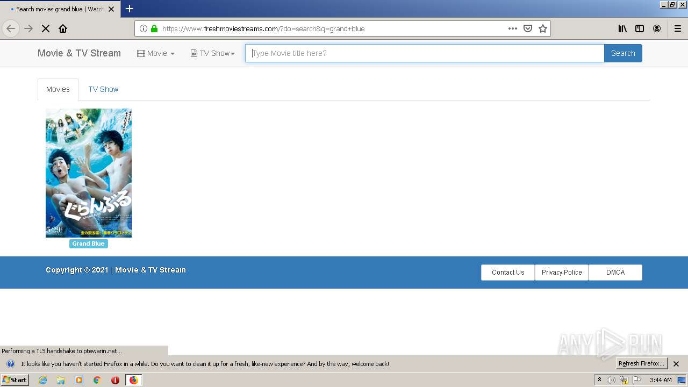
Task: Select the Firefox taskbar button
Action: (134, 380)
